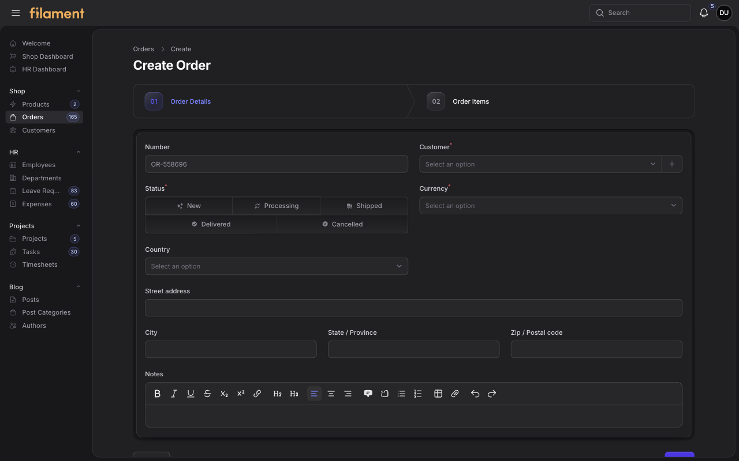Open Timesheets in sidebar
Viewport: 739px width, 461px height.
(x=44, y=264)
